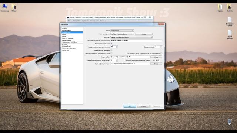Click the Применить button

tap(157, 106)
